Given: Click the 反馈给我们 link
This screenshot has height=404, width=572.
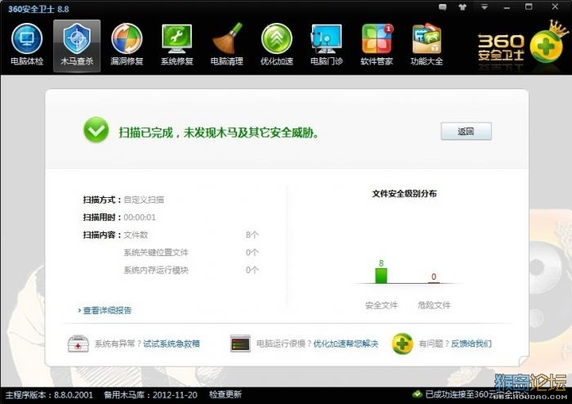Looking at the screenshot, I should click(x=471, y=343).
